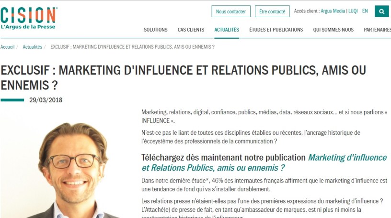Go to Accueil in the breadcrumb
This screenshot has height=218, width=391.
[x=7, y=47]
